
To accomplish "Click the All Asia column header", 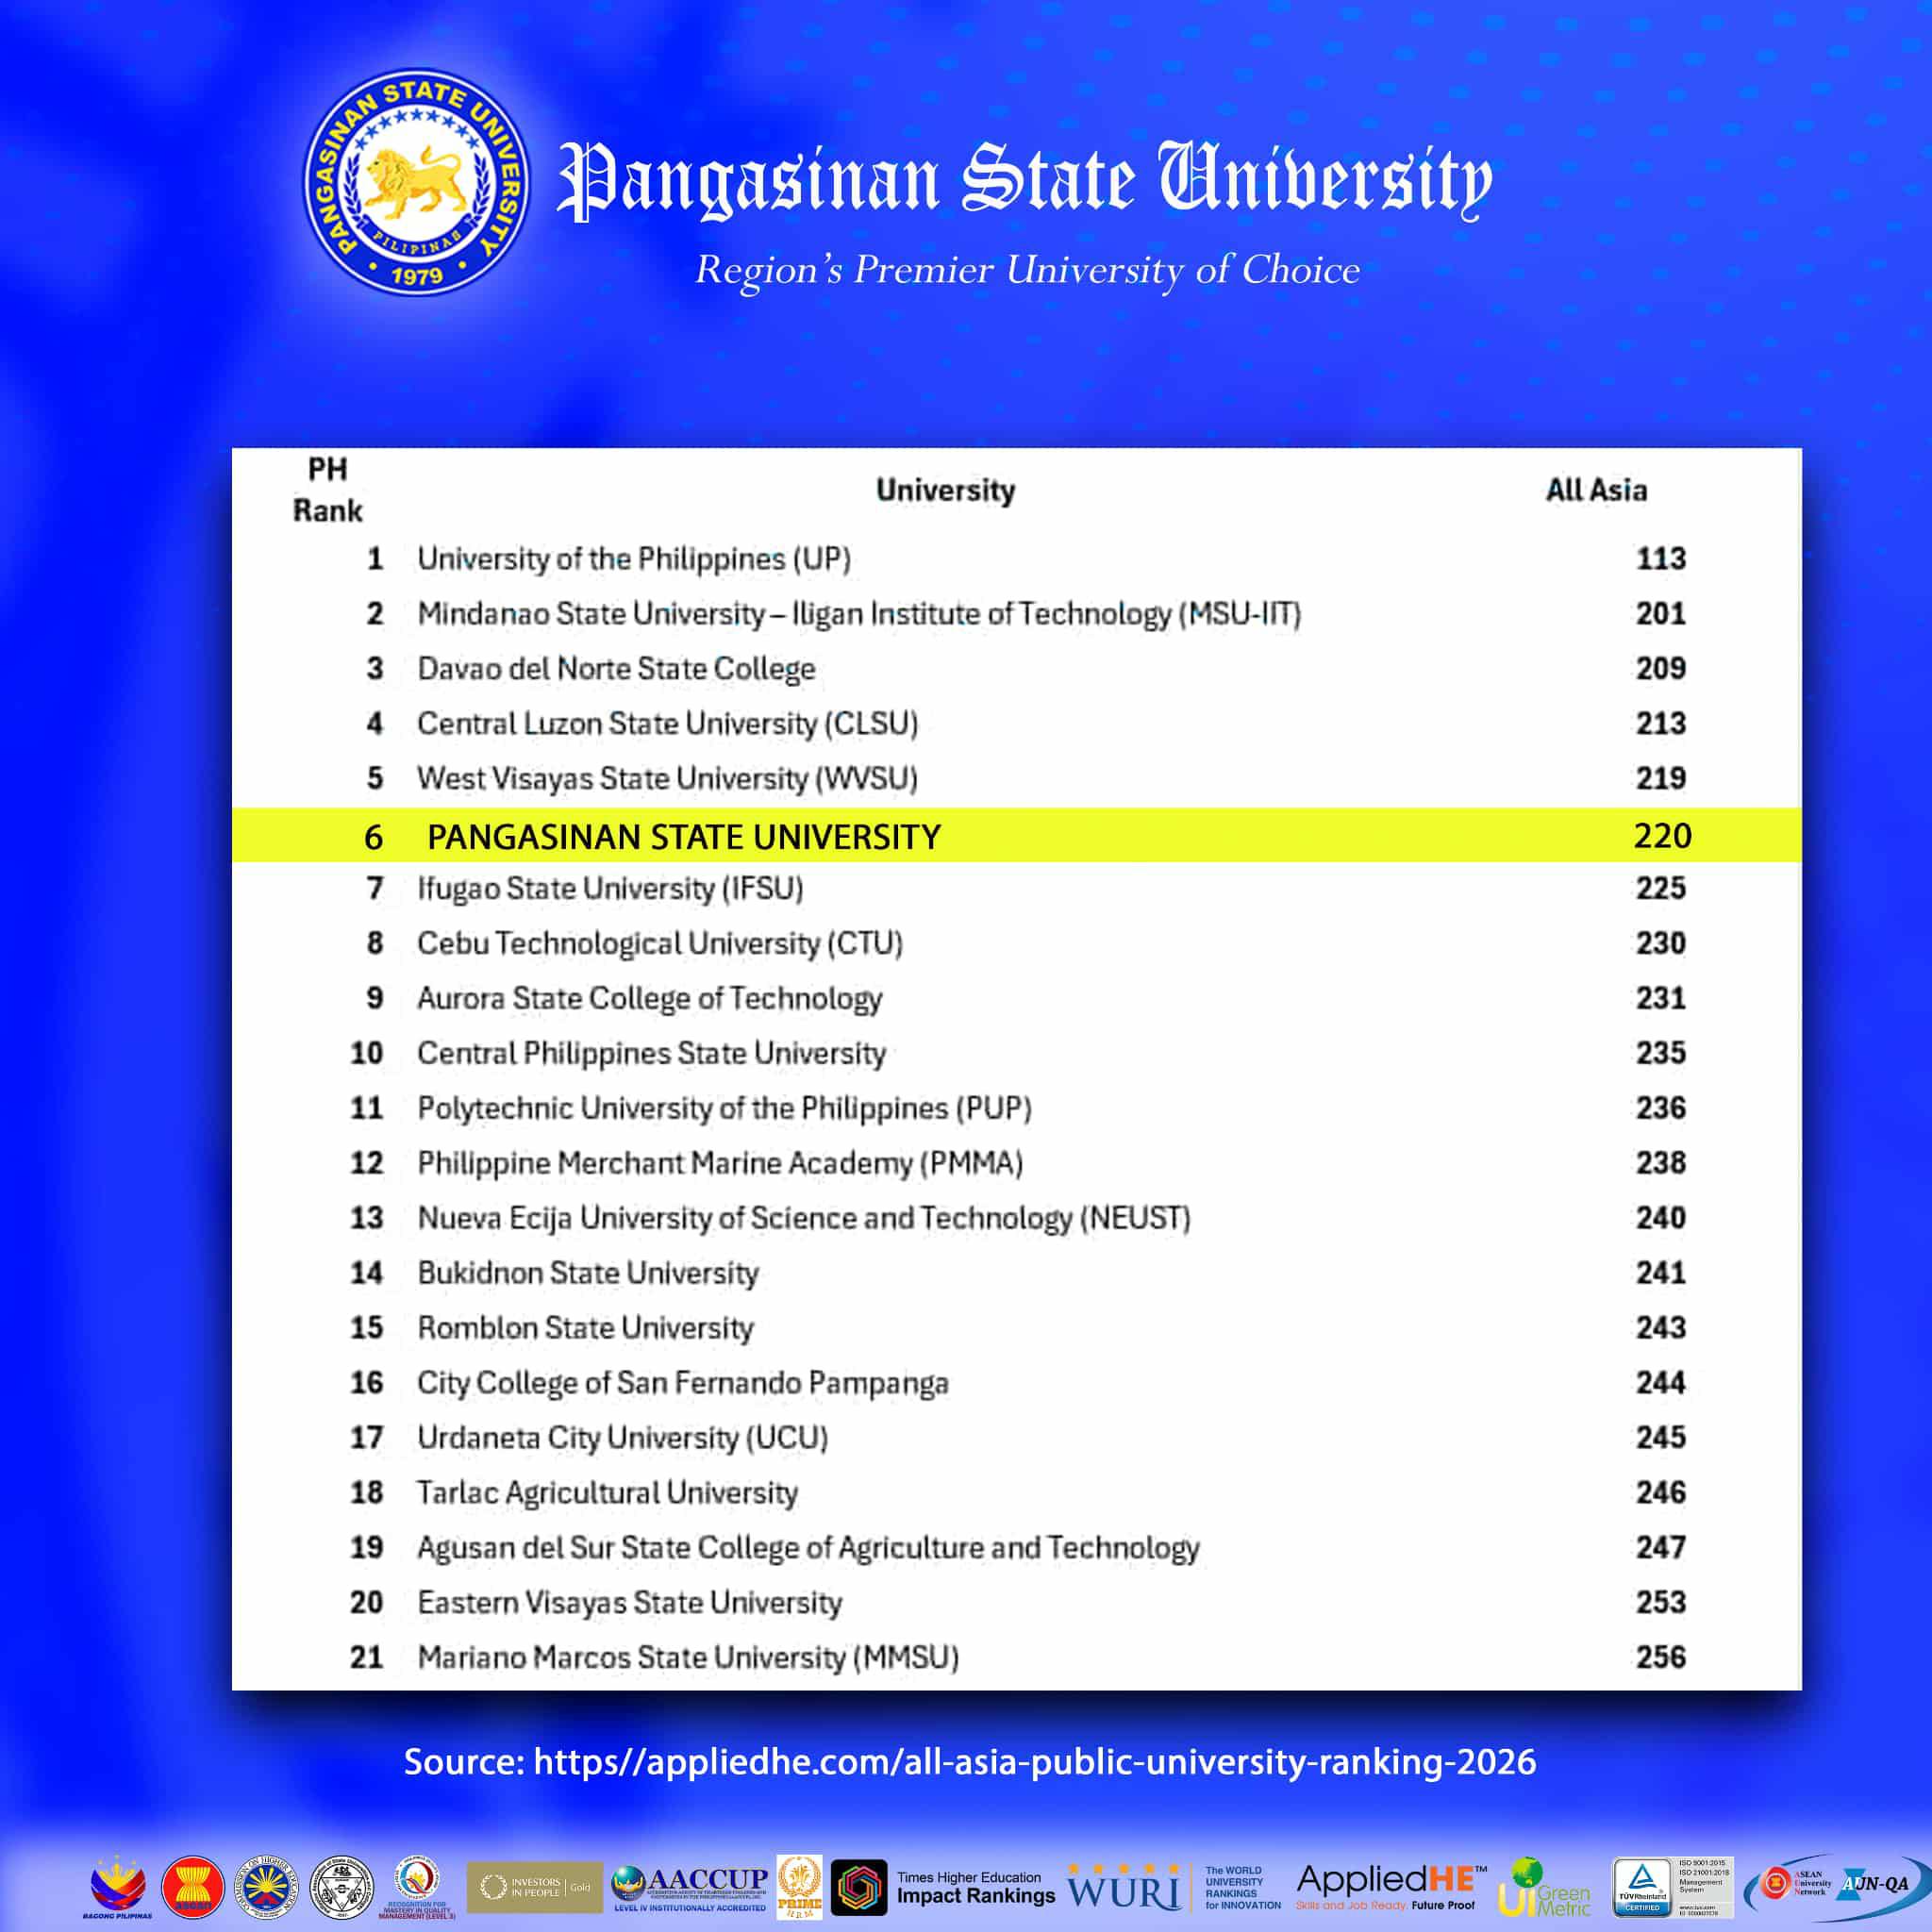I will coord(1595,490).
